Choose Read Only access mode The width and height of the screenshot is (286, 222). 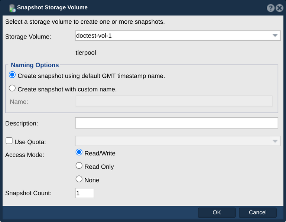[x=79, y=166]
